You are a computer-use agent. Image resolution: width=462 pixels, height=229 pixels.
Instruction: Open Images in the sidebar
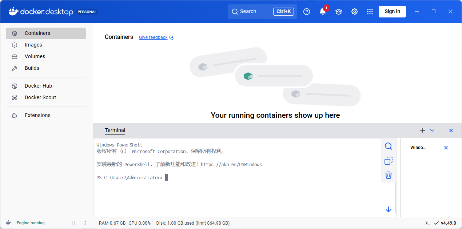click(46, 45)
